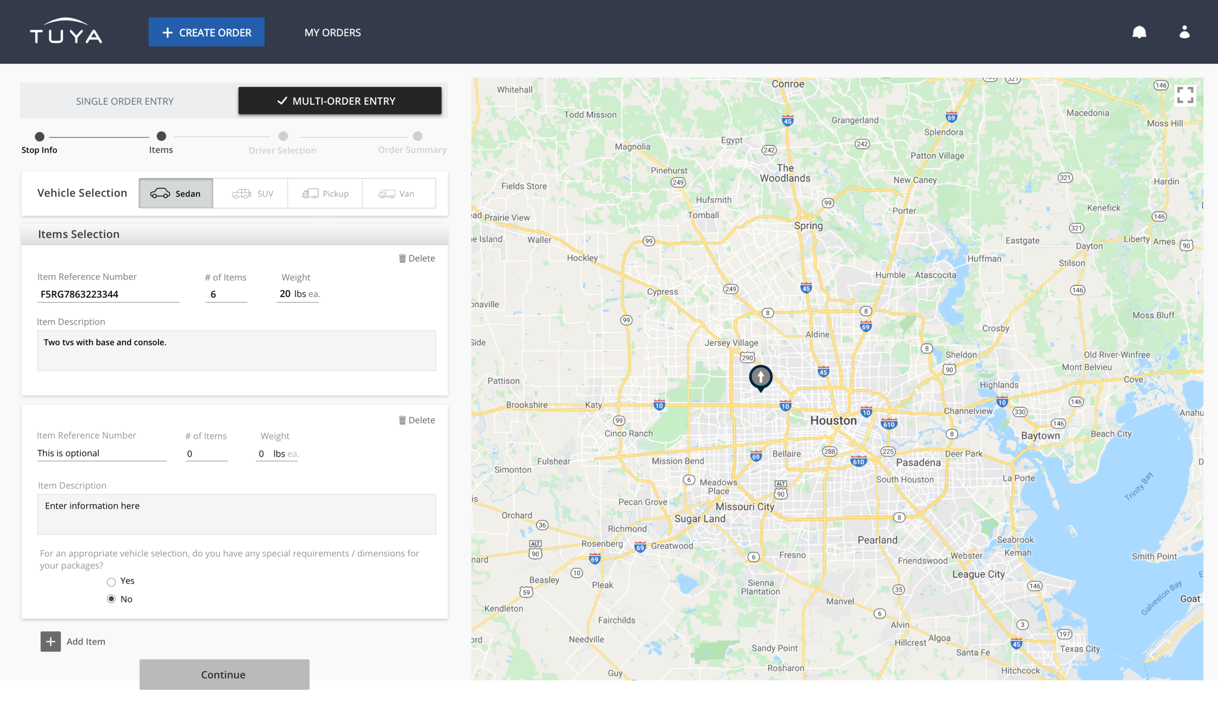Edit the 'Two tvs with base' description
This screenshot has width=1218, height=719.
click(x=236, y=350)
